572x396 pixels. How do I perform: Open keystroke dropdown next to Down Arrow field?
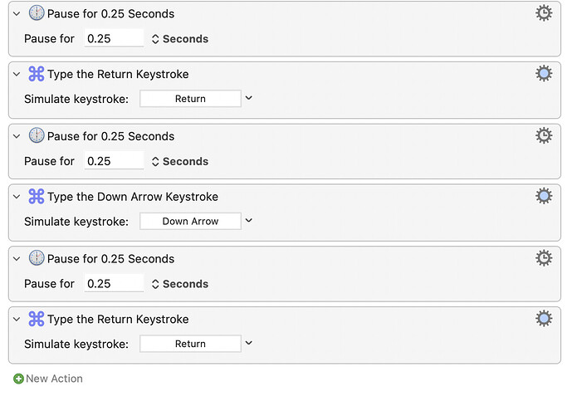tap(249, 221)
